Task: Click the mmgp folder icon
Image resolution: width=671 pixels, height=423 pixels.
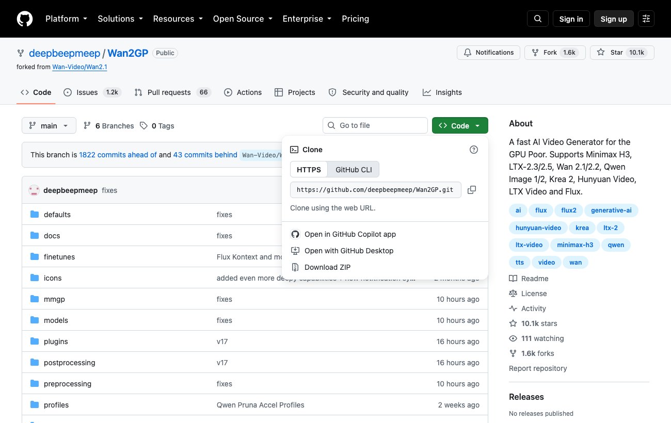Action: click(x=35, y=299)
